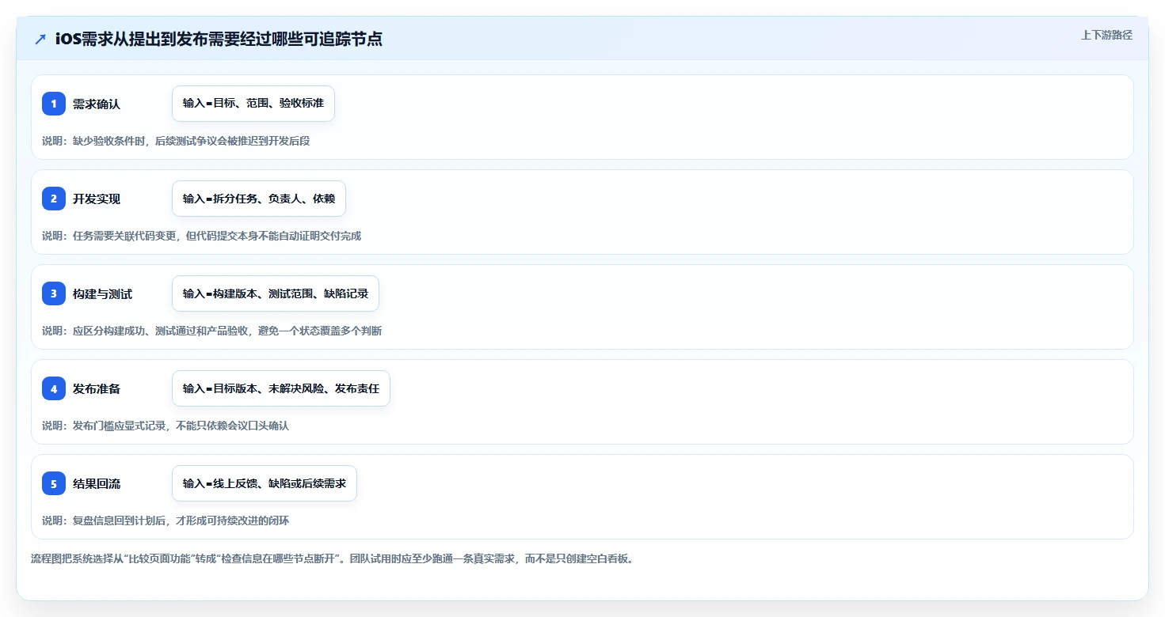Select the step 4 number badge

54,388
